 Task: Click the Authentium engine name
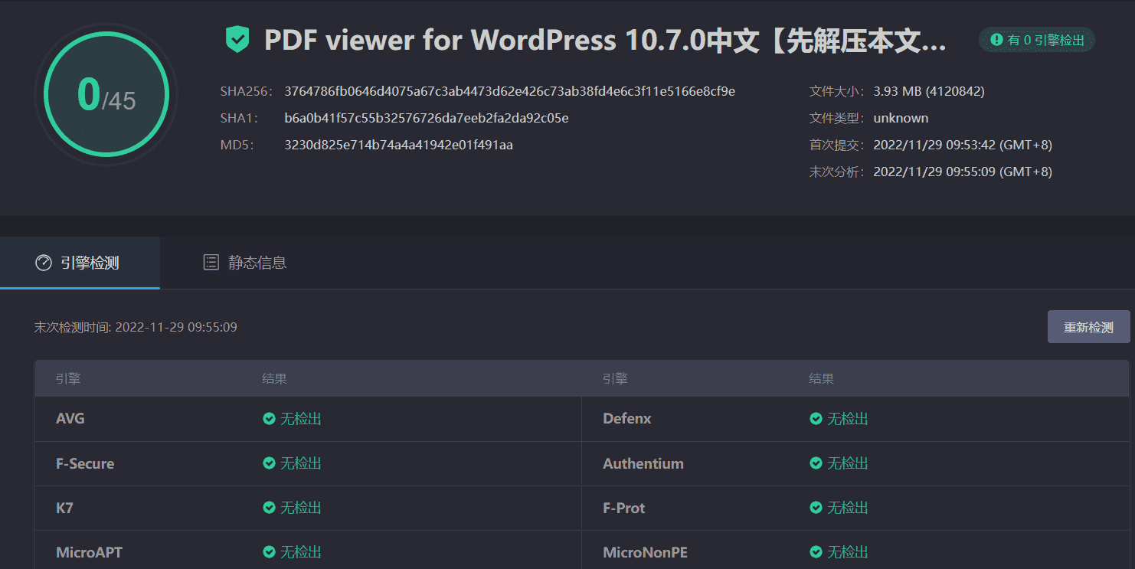pyautogui.click(x=643, y=463)
